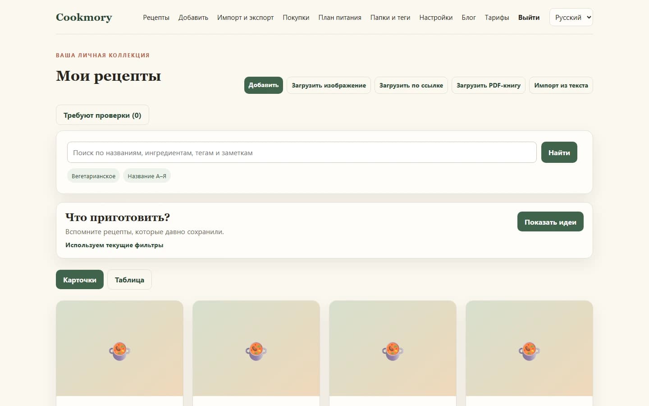The width and height of the screenshot is (649, 406).
Task: Open the third recipe card thumbnail
Action: (x=393, y=348)
